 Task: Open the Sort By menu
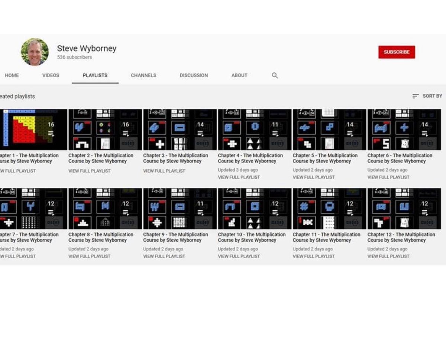coord(427,96)
